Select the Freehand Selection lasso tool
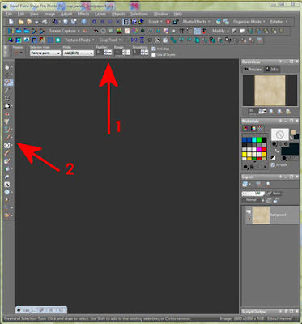Screen dimensions: 302x324 pos(6,83)
